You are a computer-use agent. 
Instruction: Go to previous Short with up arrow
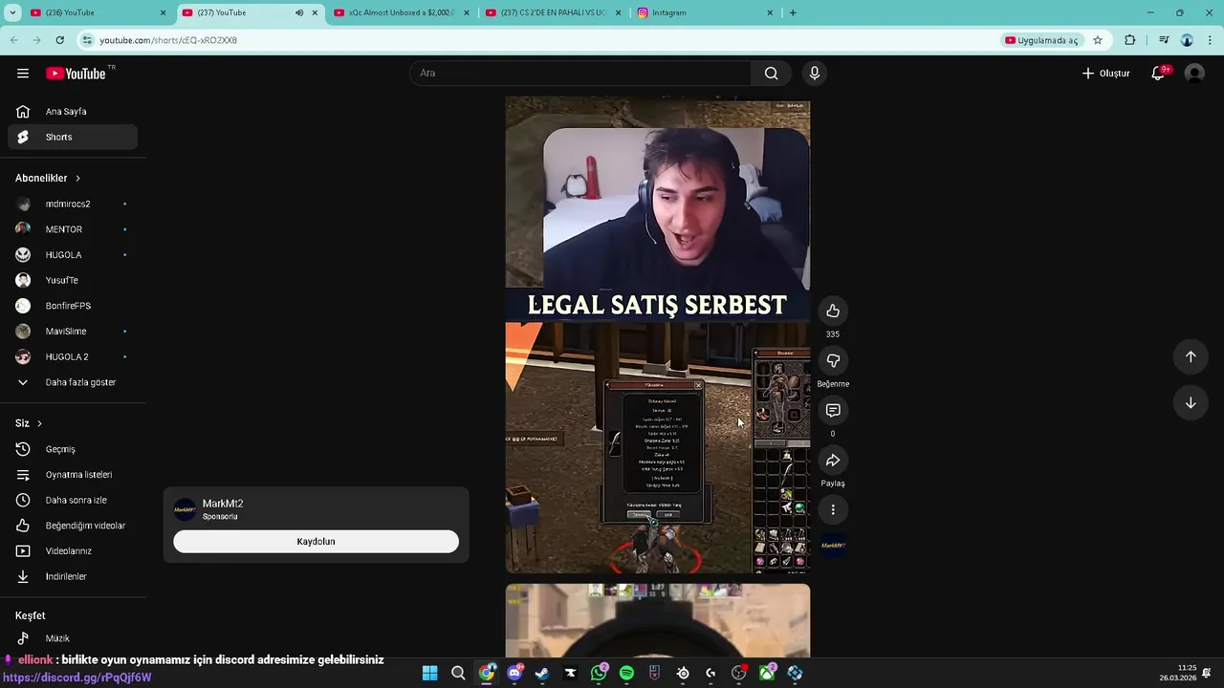click(1191, 356)
